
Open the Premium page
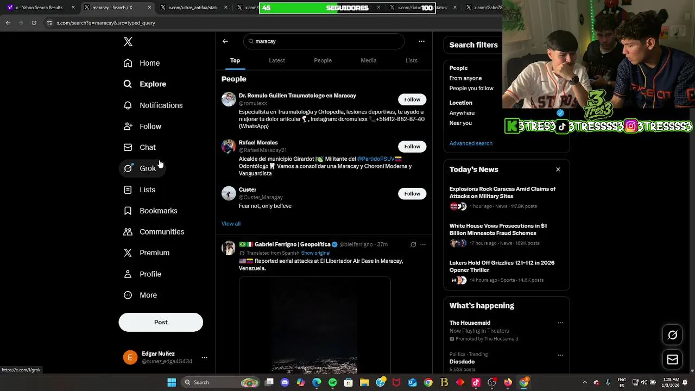pyautogui.click(x=147, y=253)
